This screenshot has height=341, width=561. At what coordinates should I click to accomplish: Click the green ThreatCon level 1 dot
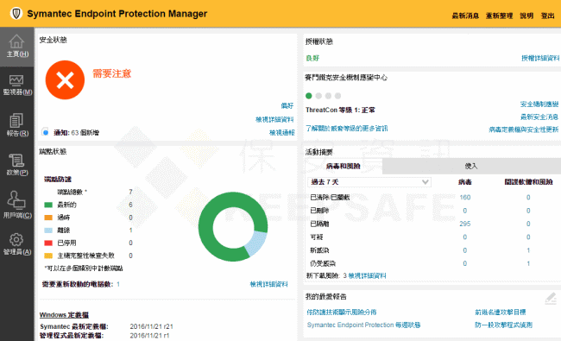tap(309, 96)
